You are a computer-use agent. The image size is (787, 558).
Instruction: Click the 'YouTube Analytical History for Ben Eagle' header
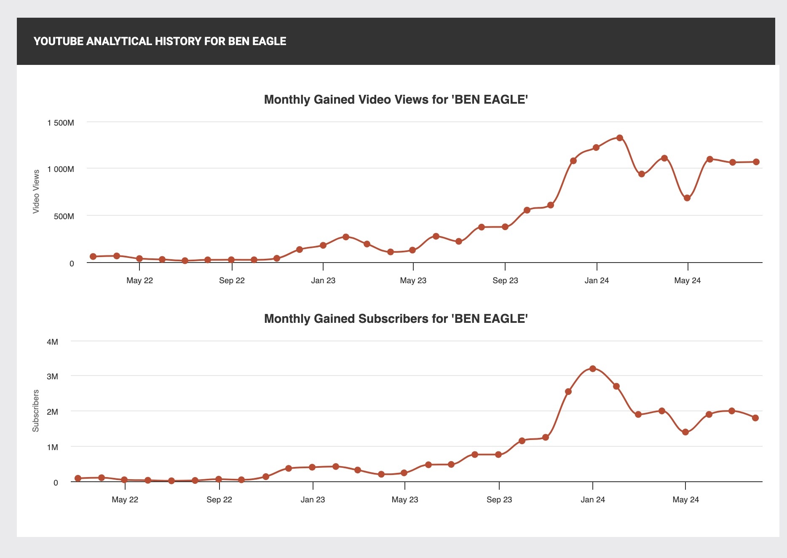[160, 41]
